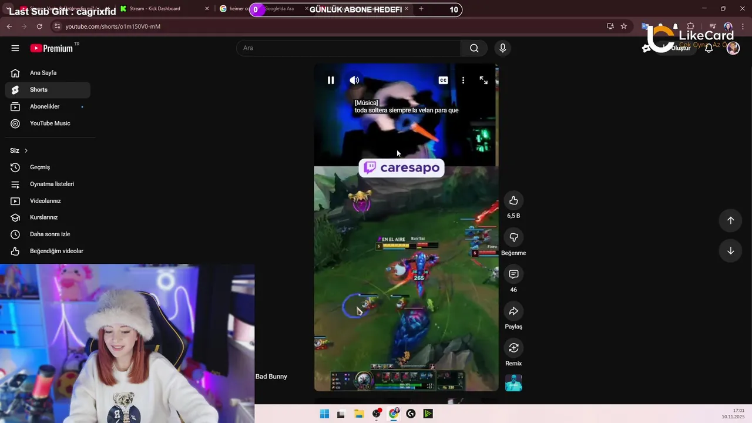Open Daha sonra izle list
752x423 pixels.
48,234
